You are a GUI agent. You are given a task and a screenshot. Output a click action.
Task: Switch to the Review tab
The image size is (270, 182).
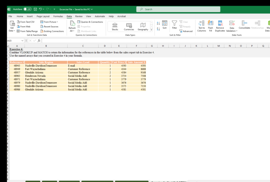[x=79, y=16]
